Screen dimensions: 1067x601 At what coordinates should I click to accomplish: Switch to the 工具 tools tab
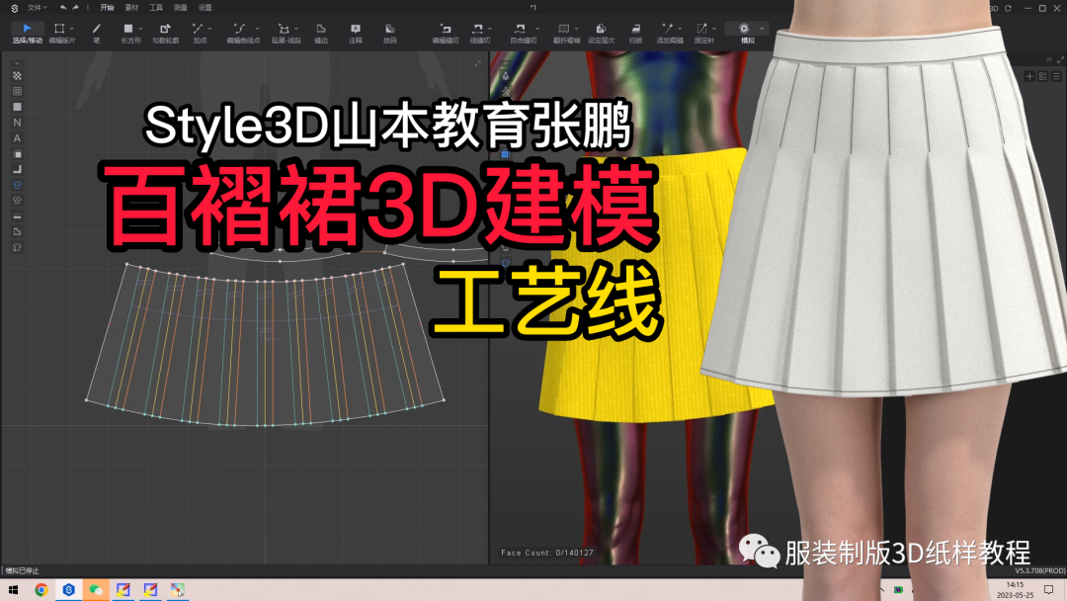click(156, 8)
